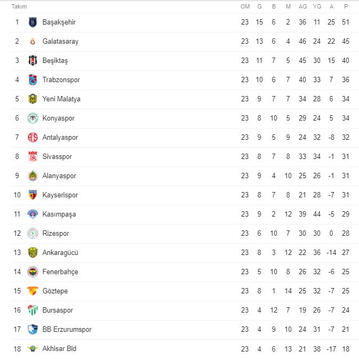359x359 pixels.
Task: Click the Göztepe team crest
Action: coord(33,291)
